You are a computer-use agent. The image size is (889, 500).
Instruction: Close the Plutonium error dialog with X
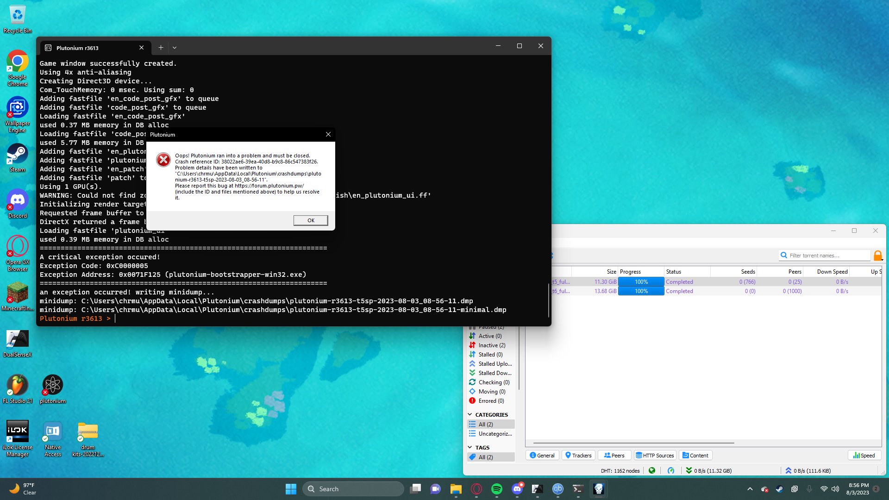(x=328, y=134)
